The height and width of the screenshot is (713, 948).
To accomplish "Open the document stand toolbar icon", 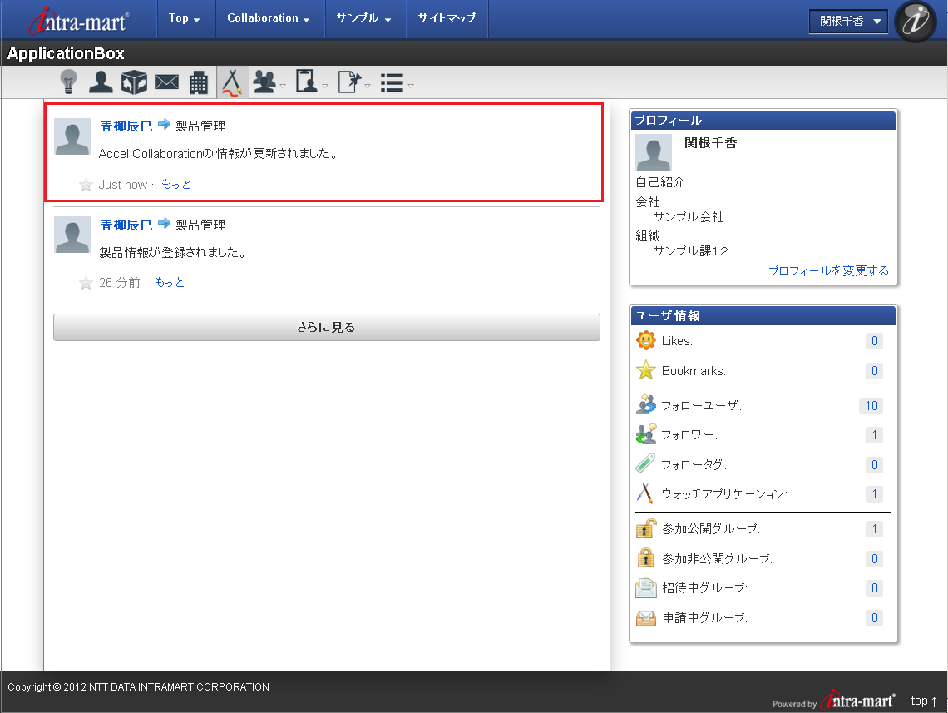I will tap(307, 81).
